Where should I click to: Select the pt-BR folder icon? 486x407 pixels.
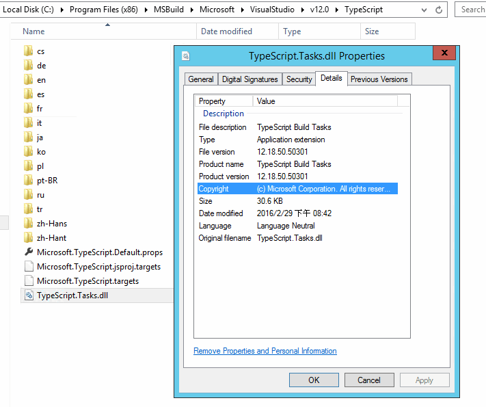pos(28,180)
